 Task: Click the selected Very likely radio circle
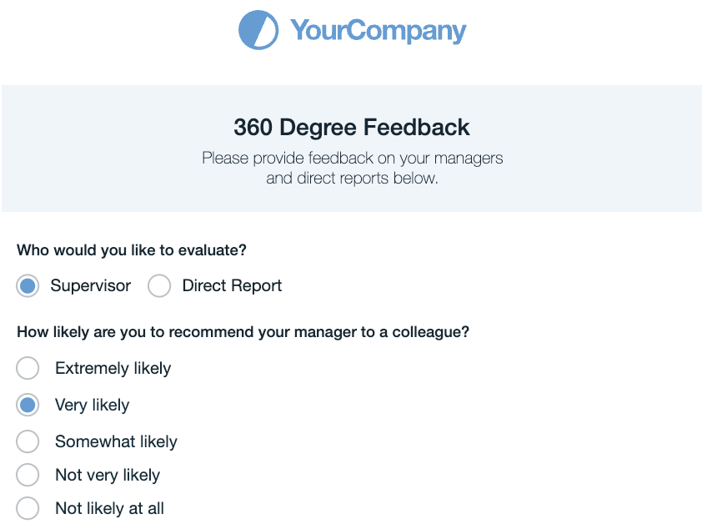click(28, 405)
